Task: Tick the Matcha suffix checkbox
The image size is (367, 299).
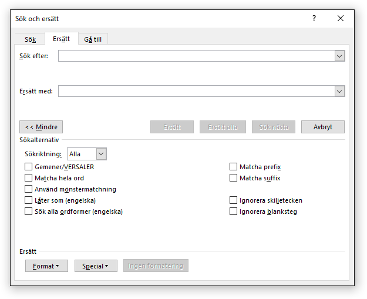Action: point(233,178)
